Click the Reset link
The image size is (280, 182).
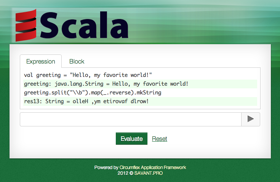click(x=159, y=139)
